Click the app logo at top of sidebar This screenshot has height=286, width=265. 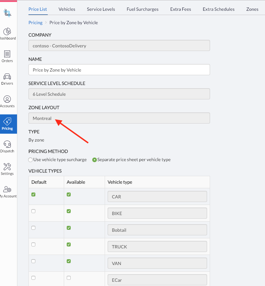tap(7, 13)
